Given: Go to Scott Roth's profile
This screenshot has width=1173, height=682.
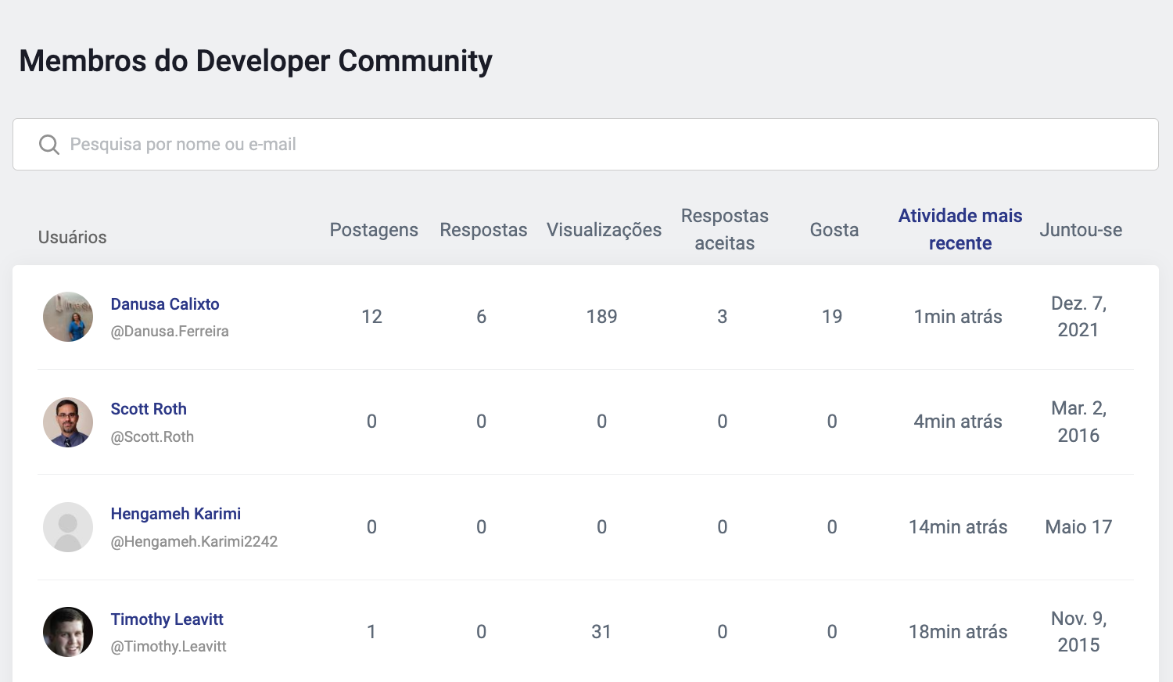Looking at the screenshot, I should click(149, 409).
